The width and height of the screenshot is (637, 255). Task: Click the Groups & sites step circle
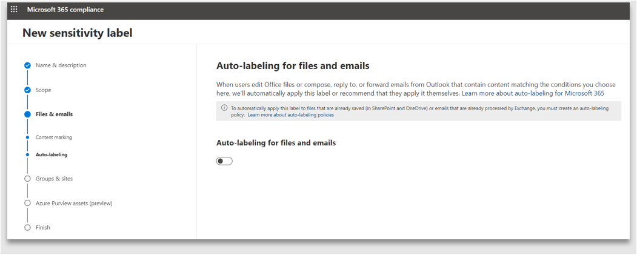click(x=27, y=179)
